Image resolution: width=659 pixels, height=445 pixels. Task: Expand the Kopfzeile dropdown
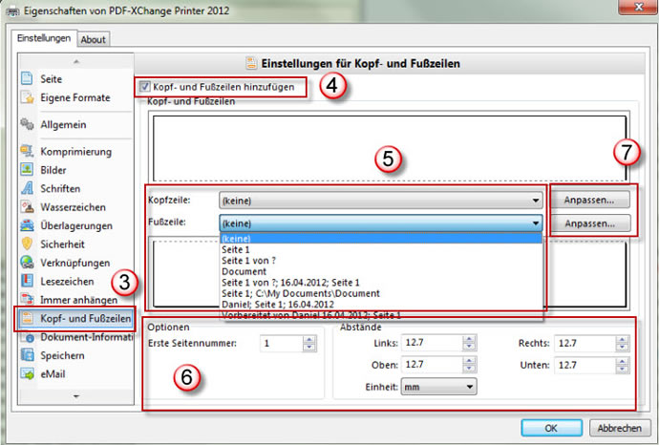coord(536,201)
